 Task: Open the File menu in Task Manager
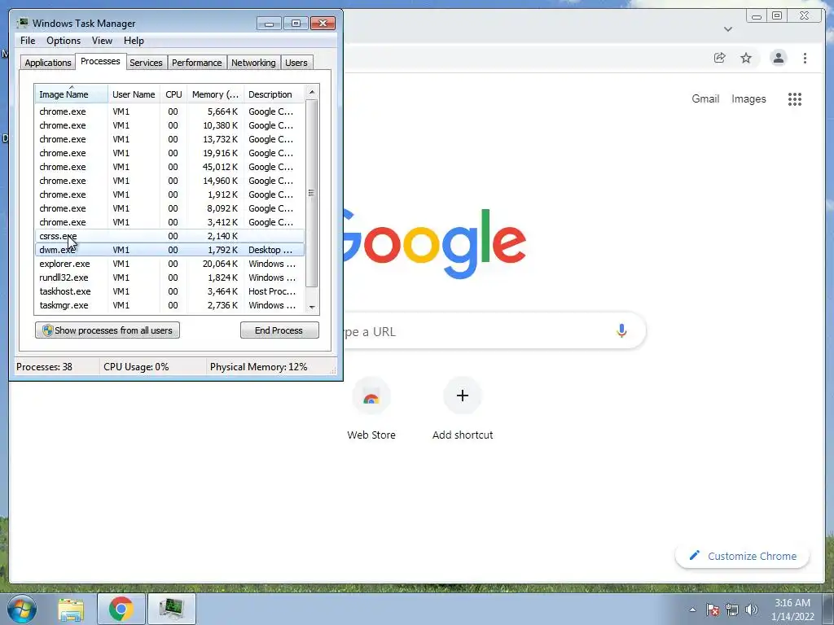point(28,41)
